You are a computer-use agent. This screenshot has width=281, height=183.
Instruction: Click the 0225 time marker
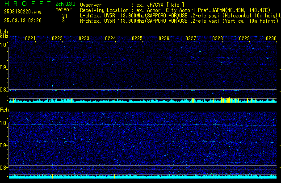[x=137, y=38]
